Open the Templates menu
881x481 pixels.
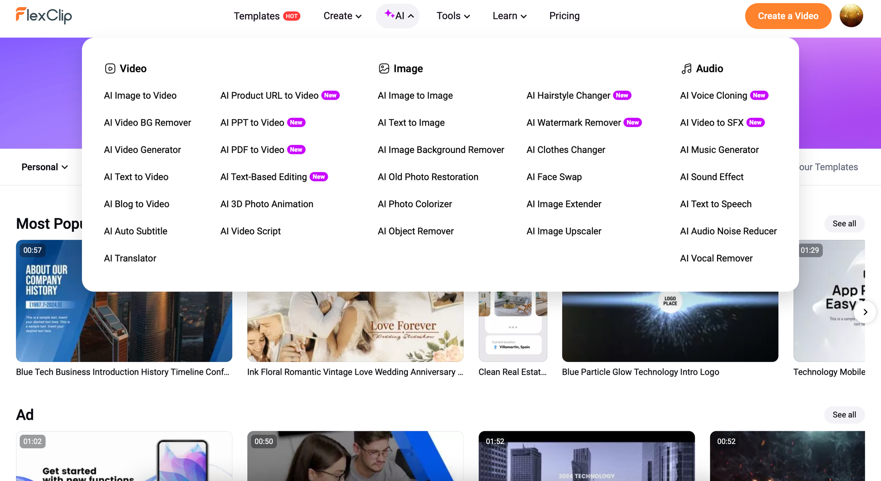[257, 16]
